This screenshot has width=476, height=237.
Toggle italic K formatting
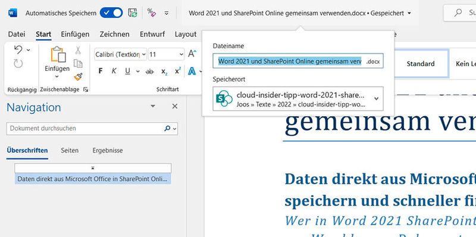tap(114, 71)
